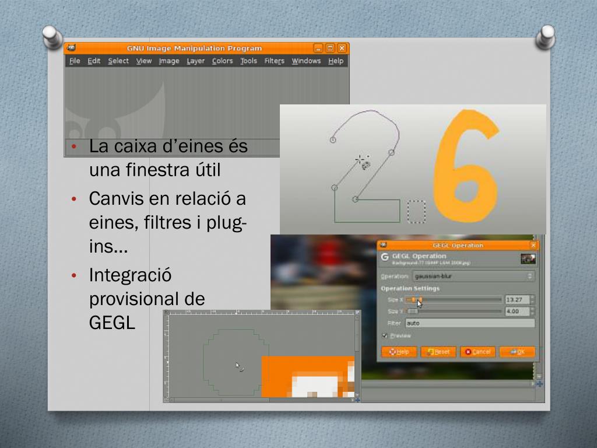Close the GNU Image Manipulation Program window
The image size is (597, 448).
coord(342,48)
